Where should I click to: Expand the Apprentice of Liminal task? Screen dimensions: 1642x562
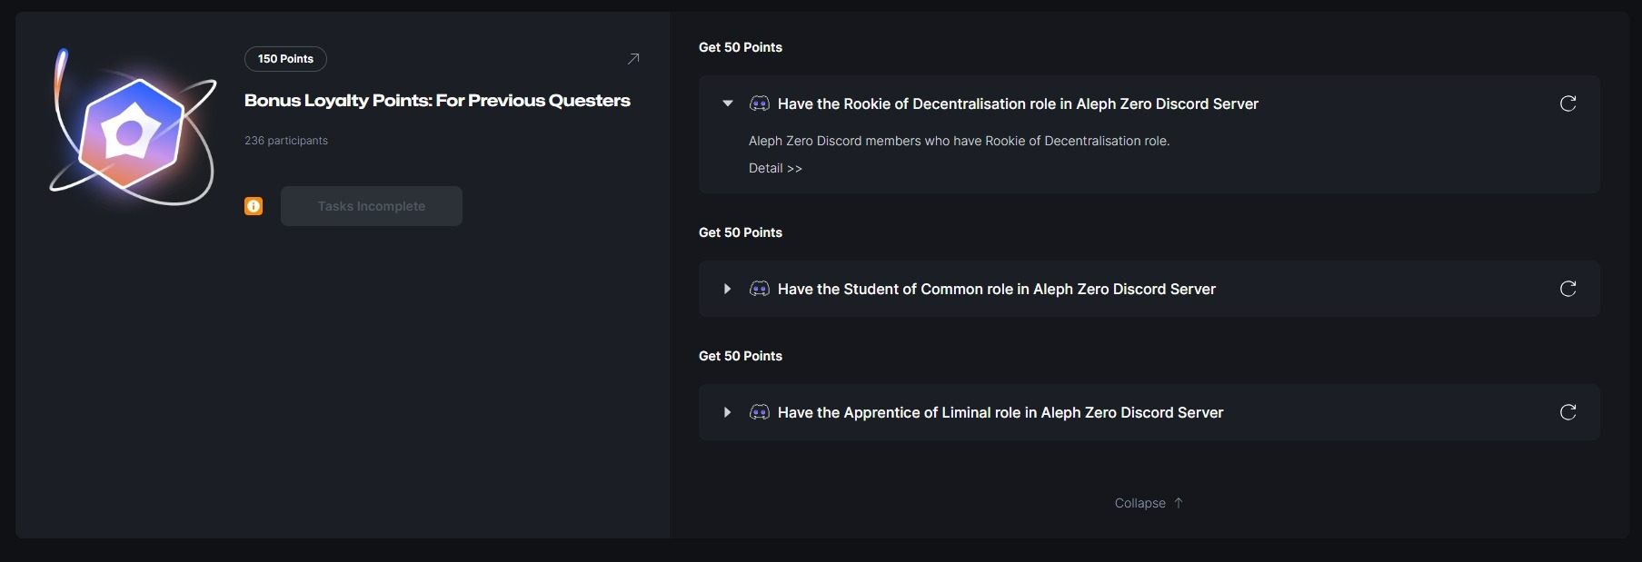pos(727,412)
